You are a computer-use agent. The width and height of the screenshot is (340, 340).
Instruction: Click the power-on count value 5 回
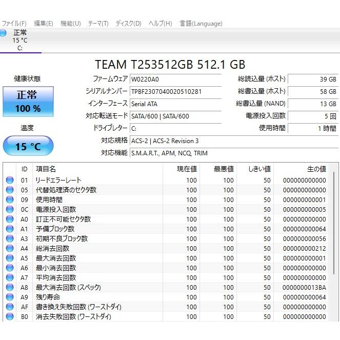313,116
